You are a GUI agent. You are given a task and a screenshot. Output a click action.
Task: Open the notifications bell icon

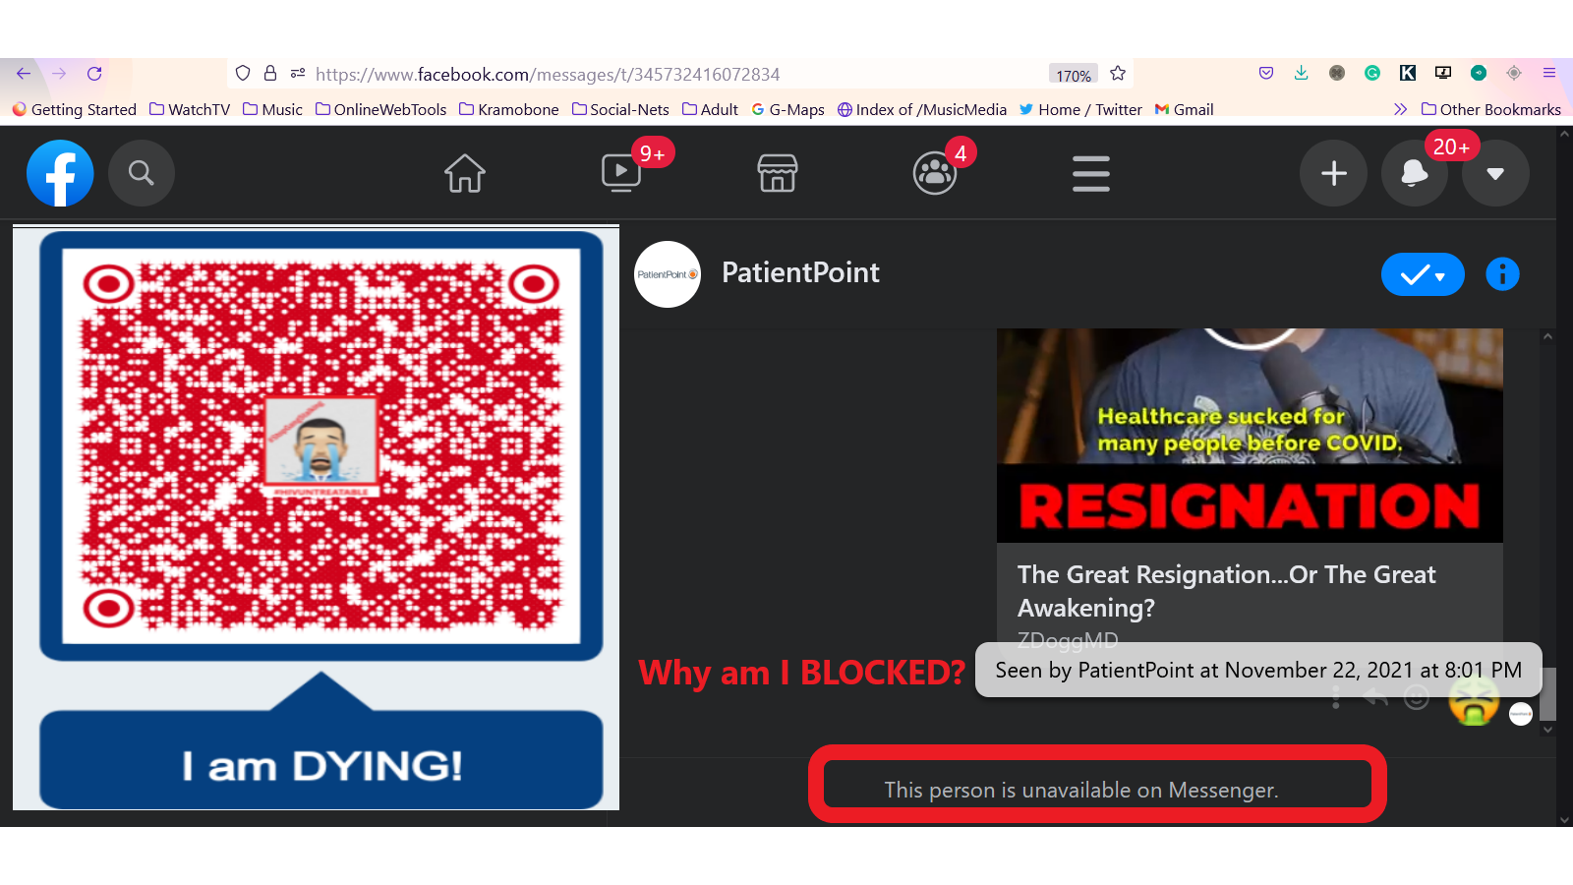pyautogui.click(x=1415, y=173)
